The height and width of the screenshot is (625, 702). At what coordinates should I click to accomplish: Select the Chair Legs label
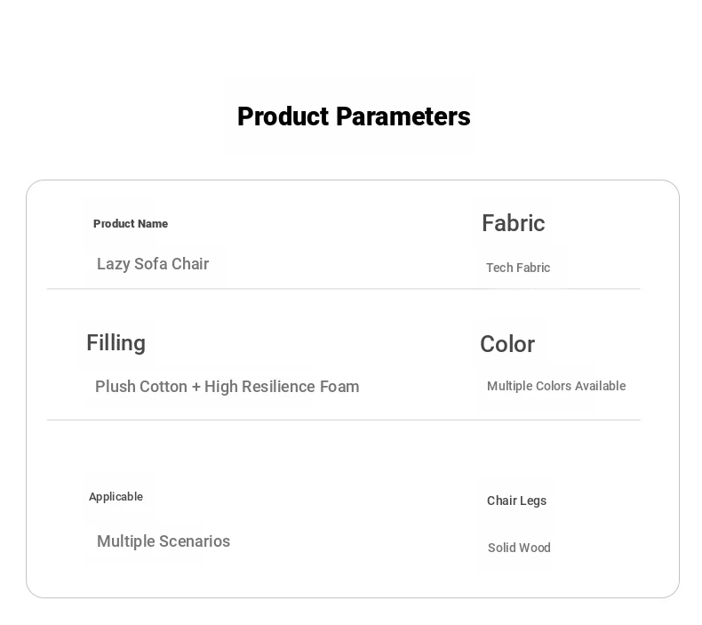pyautogui.click(x=516, y=501)
